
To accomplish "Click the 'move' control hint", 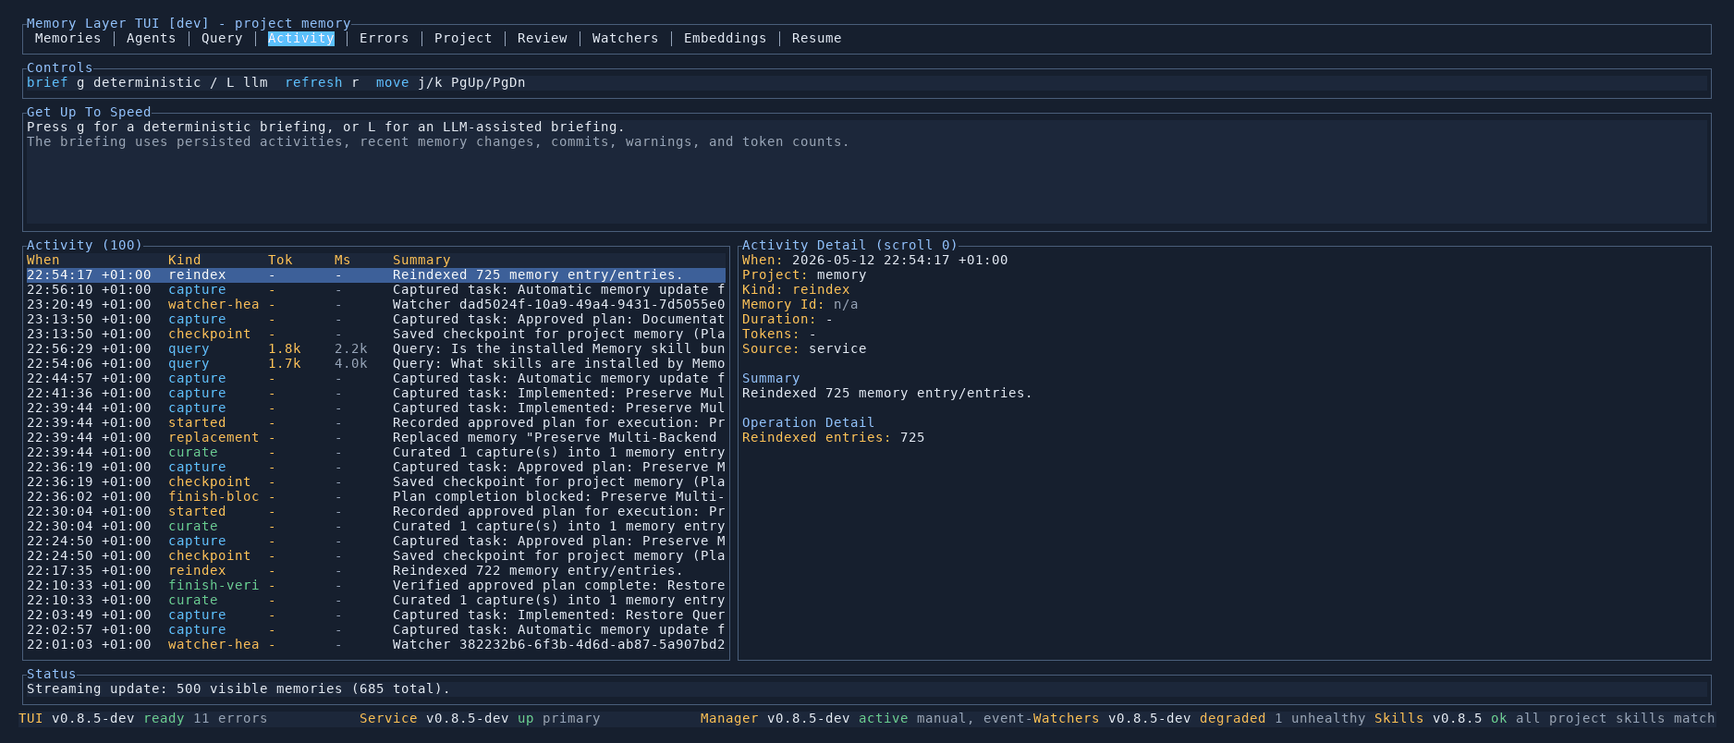I will click(393, 83).
